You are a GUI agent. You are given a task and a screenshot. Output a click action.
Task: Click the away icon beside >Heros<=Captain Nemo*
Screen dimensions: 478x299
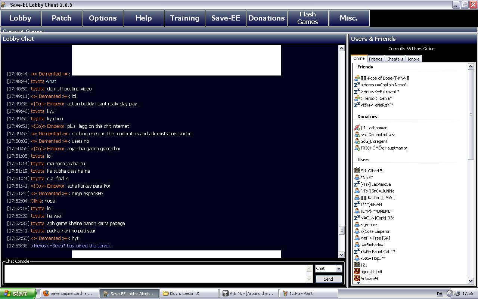(357, 85)
